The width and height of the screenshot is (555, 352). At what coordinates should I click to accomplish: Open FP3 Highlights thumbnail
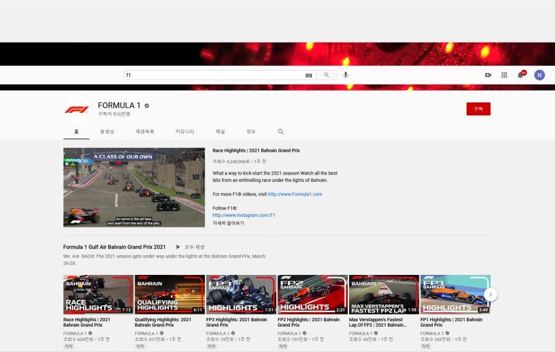click(x=241, y=294)
